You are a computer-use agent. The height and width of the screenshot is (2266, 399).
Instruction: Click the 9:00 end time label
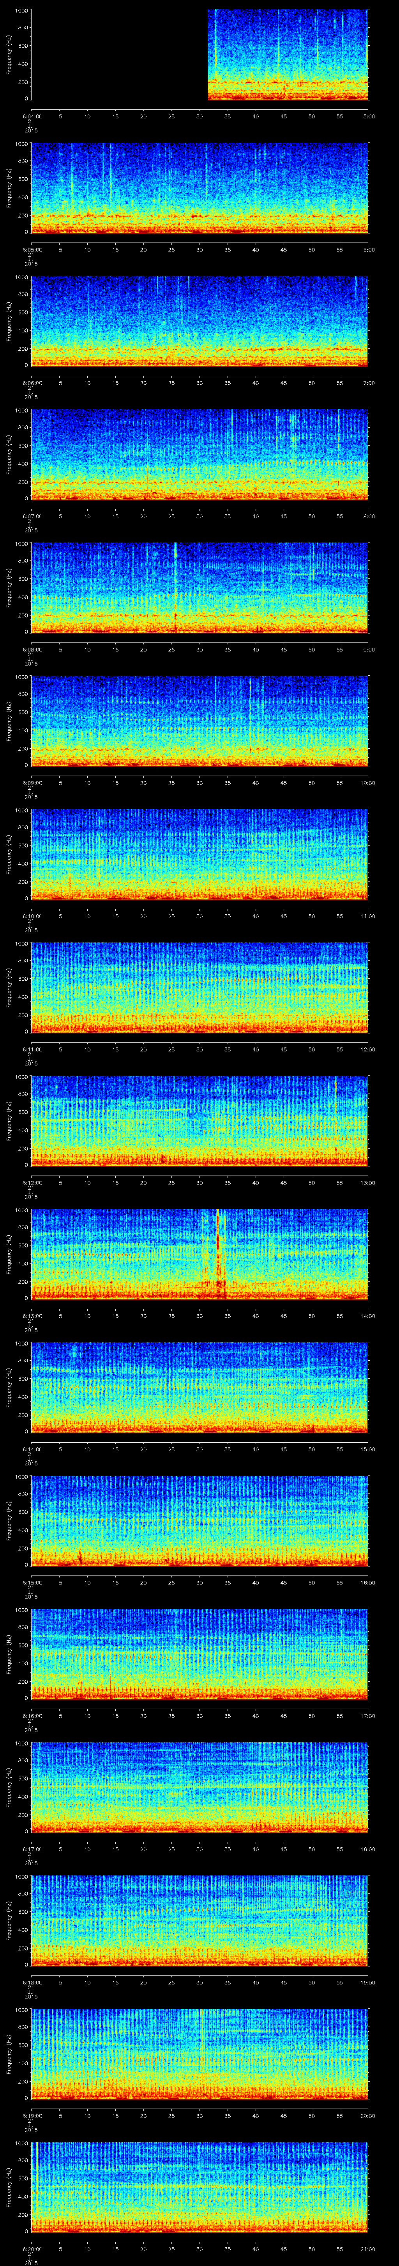pyautogui.click(x=368, y=649)
